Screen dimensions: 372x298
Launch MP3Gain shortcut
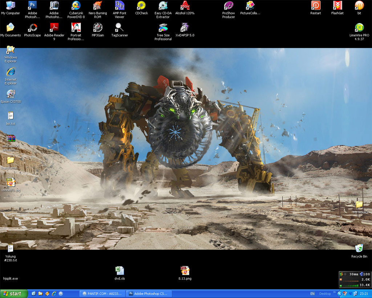(98, 30)
